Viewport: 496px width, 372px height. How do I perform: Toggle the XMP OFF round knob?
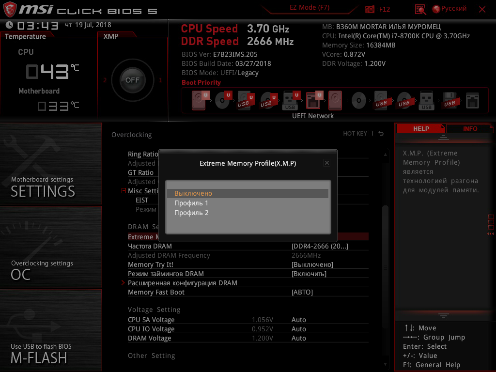[132, 80]
